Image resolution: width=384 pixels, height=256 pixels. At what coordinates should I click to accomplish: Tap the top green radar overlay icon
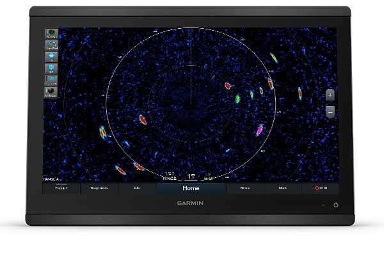tap(51, 33)
